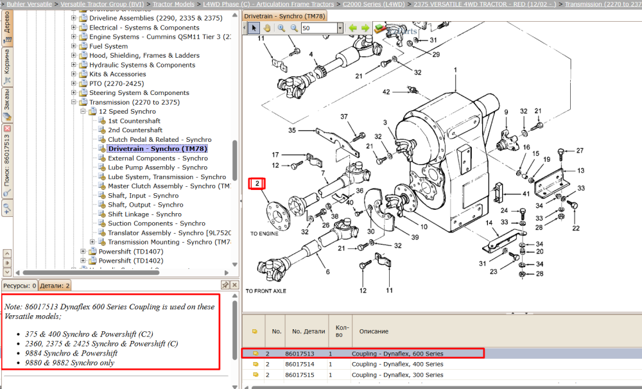Expand Powershift (TD1402) node
Screen dimensions: 642x389
(83, 261)
